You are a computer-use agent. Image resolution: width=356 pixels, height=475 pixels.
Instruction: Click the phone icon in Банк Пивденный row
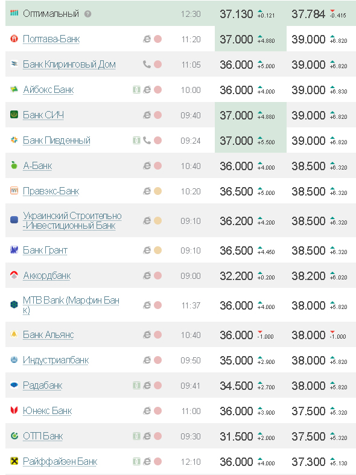pos(147,140)
